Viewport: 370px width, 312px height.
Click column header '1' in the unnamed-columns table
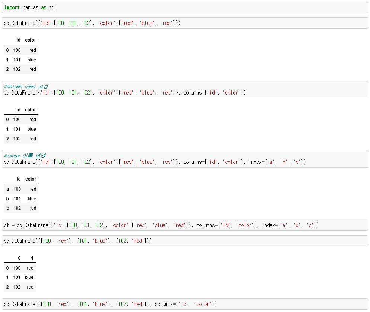tap(32, 258)
